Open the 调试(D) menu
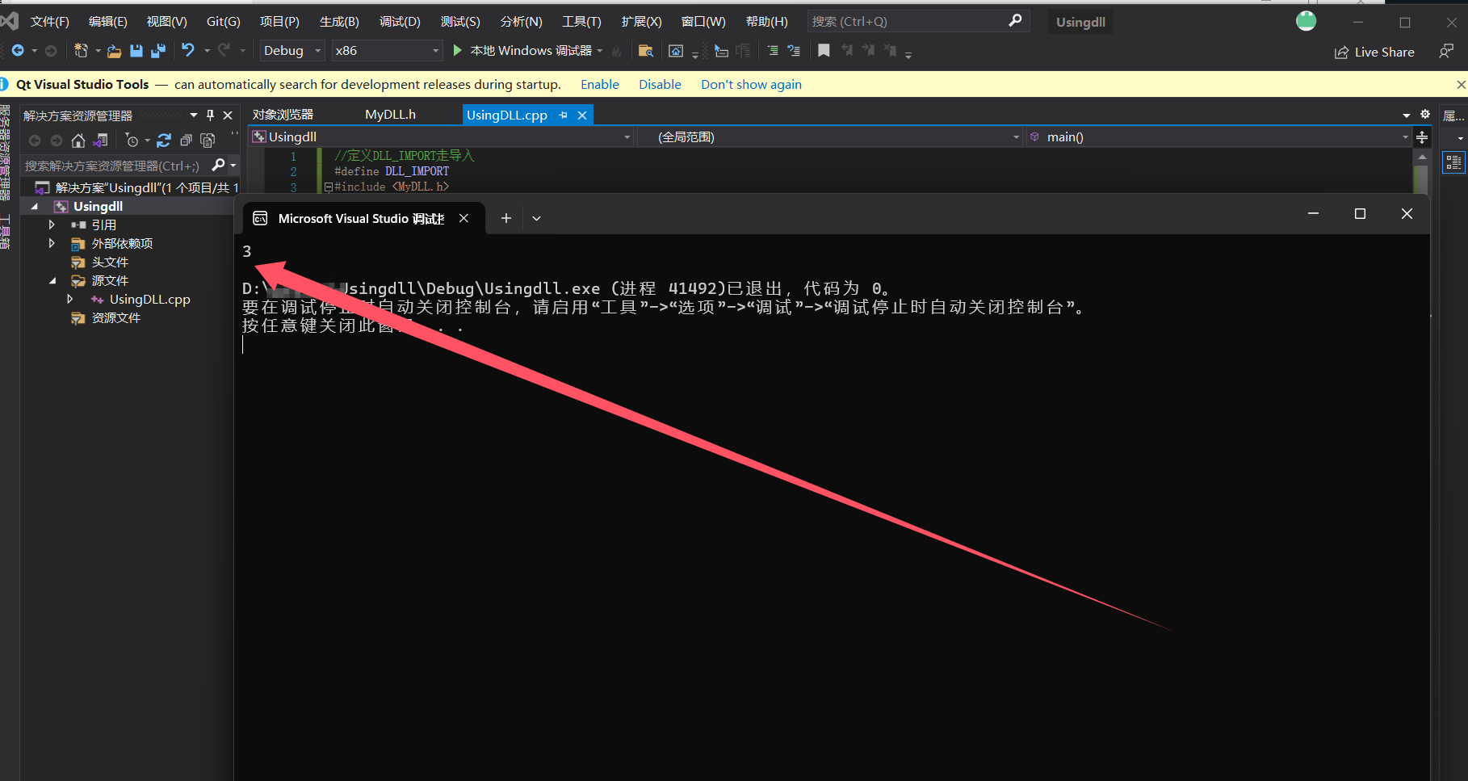This screenshot has width=1468, height=781. click(x=399, y=21)
